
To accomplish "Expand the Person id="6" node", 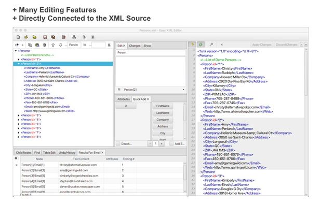I will coord(19,128).
